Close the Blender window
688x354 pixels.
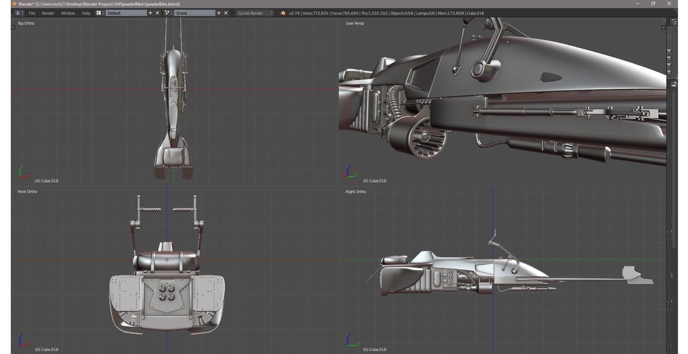coord(669,3)
